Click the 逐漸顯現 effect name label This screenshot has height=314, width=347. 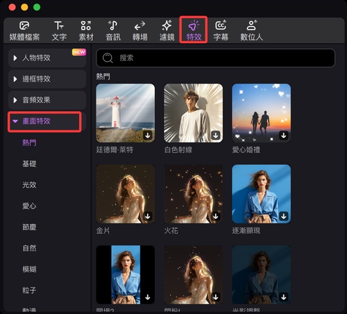246,231
